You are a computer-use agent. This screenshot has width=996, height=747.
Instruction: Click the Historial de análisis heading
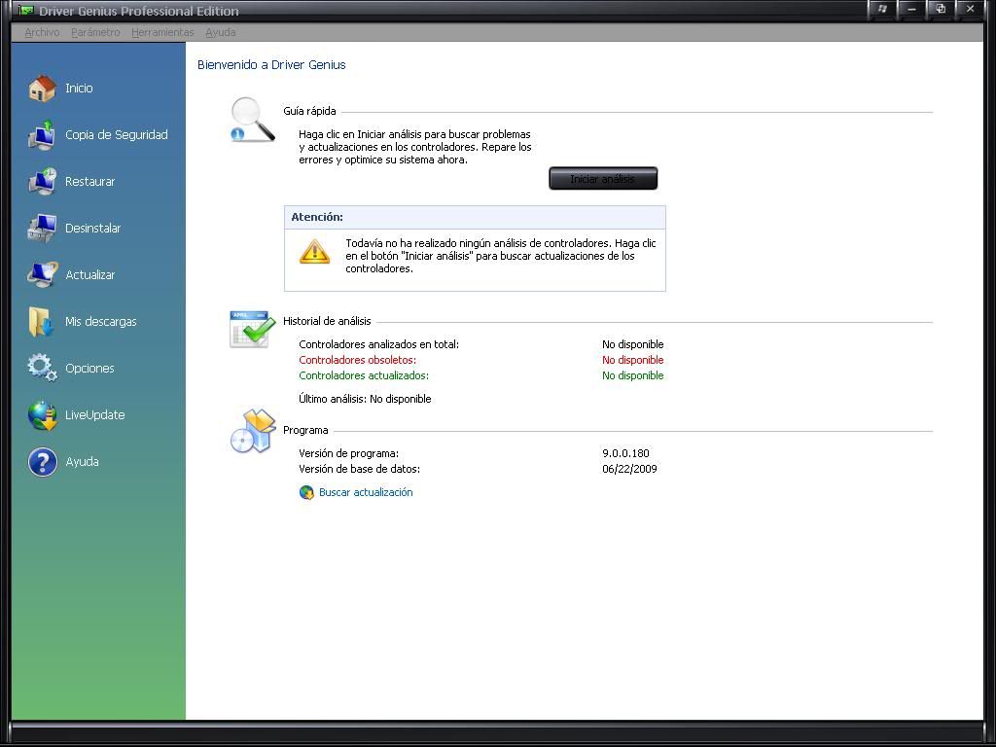click(327, 321)
